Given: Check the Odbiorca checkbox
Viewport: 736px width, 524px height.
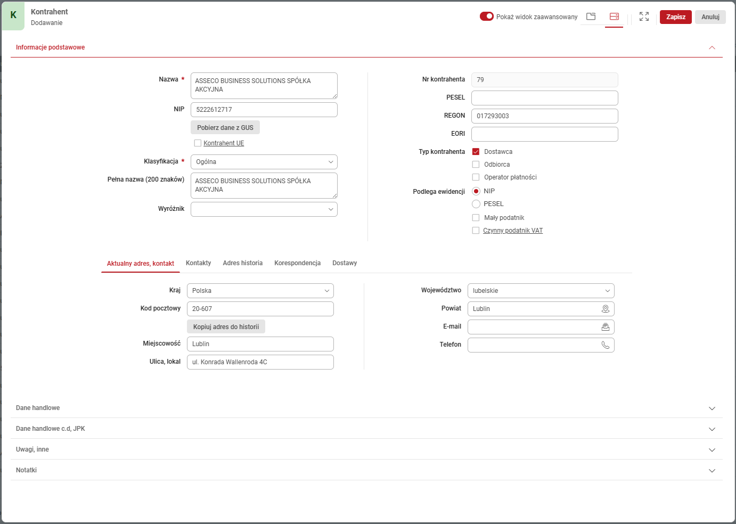Looking at the screenshot, I should [x=476, y=165].
